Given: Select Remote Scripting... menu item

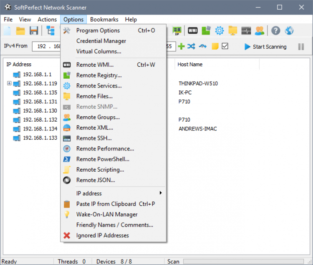Looking at the screenshot, I should [x=114, y=170].
